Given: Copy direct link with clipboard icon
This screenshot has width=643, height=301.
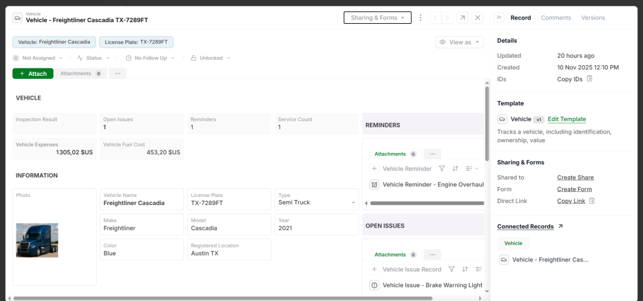Looking at the screenshot, I should click(x=592, y=201).
